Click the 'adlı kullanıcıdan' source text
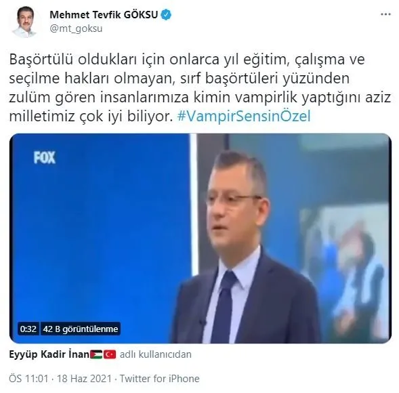The height and width of the screenshot is (393, 399). (156, 354)
